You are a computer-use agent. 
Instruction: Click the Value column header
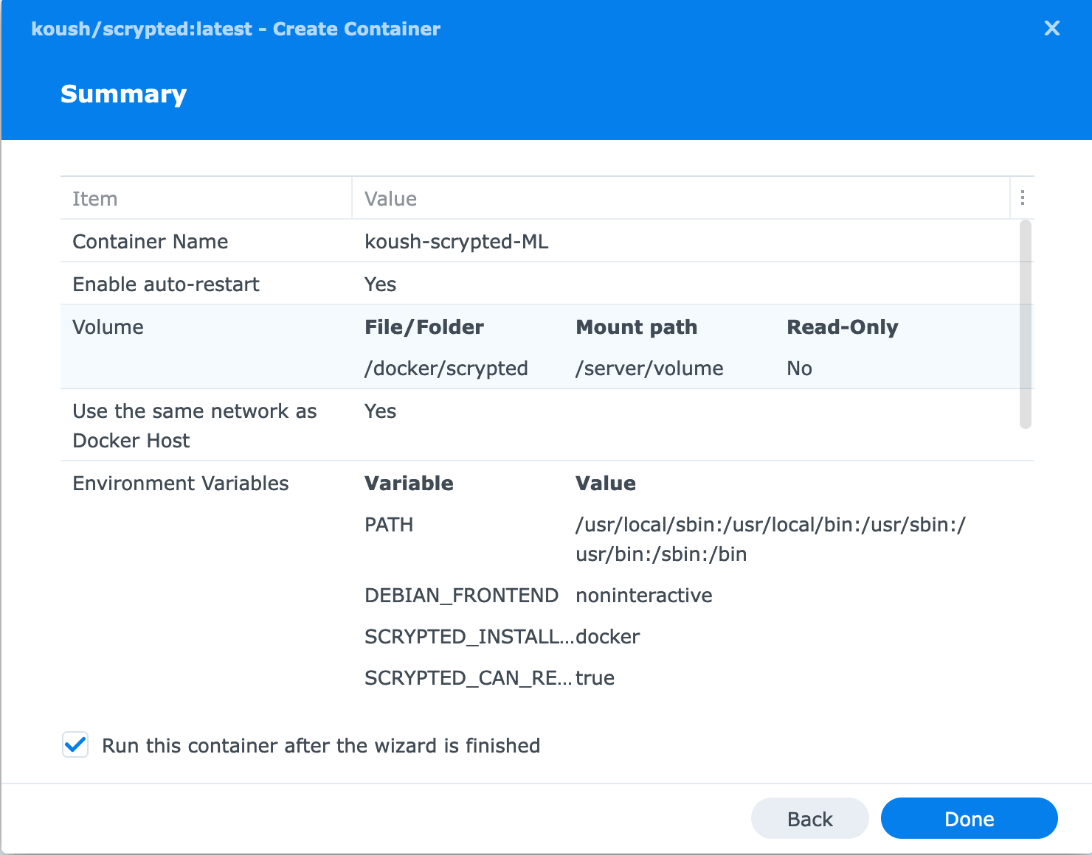point(391,199)
